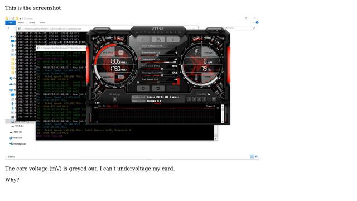
Task: Click the Graphics Card name field
Action: 163,97
